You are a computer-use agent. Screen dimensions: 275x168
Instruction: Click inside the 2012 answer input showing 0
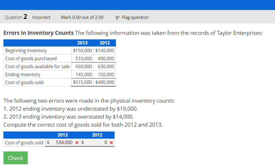click(97, 142)
